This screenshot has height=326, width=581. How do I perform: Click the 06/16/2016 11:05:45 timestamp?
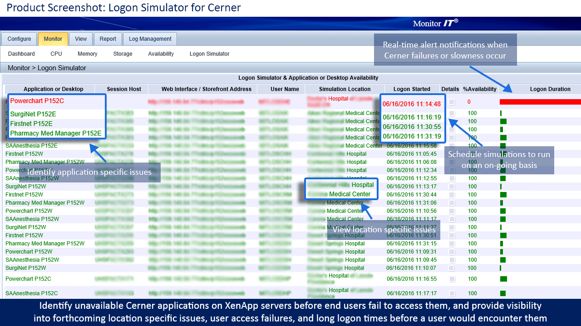tap(412, 154)
